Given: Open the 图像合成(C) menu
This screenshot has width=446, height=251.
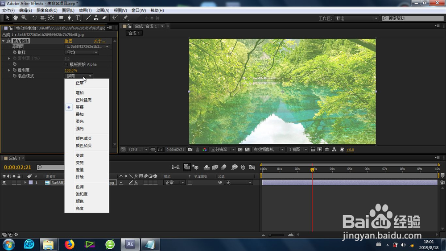Looking at the screenshot, I should [47, 10].
